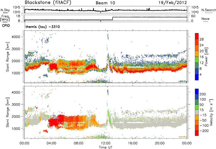Click the '04:00' time axis label
The image size is (216, 149).
tap(52, 143)
